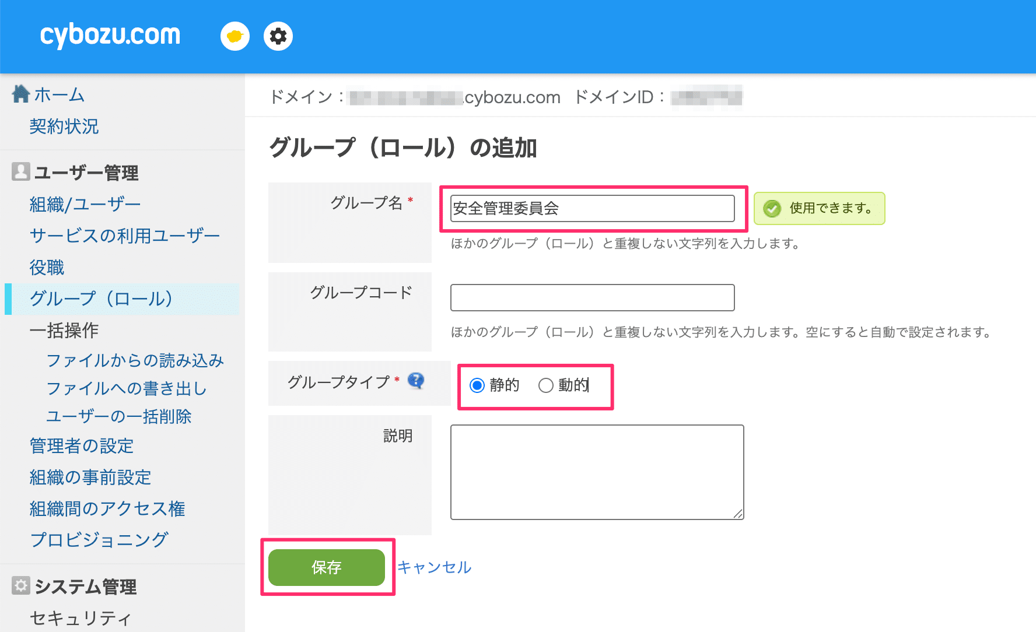Click the グループ名 input field
The width and height of the screenshot is (1036, 632).
click(593, 208)
